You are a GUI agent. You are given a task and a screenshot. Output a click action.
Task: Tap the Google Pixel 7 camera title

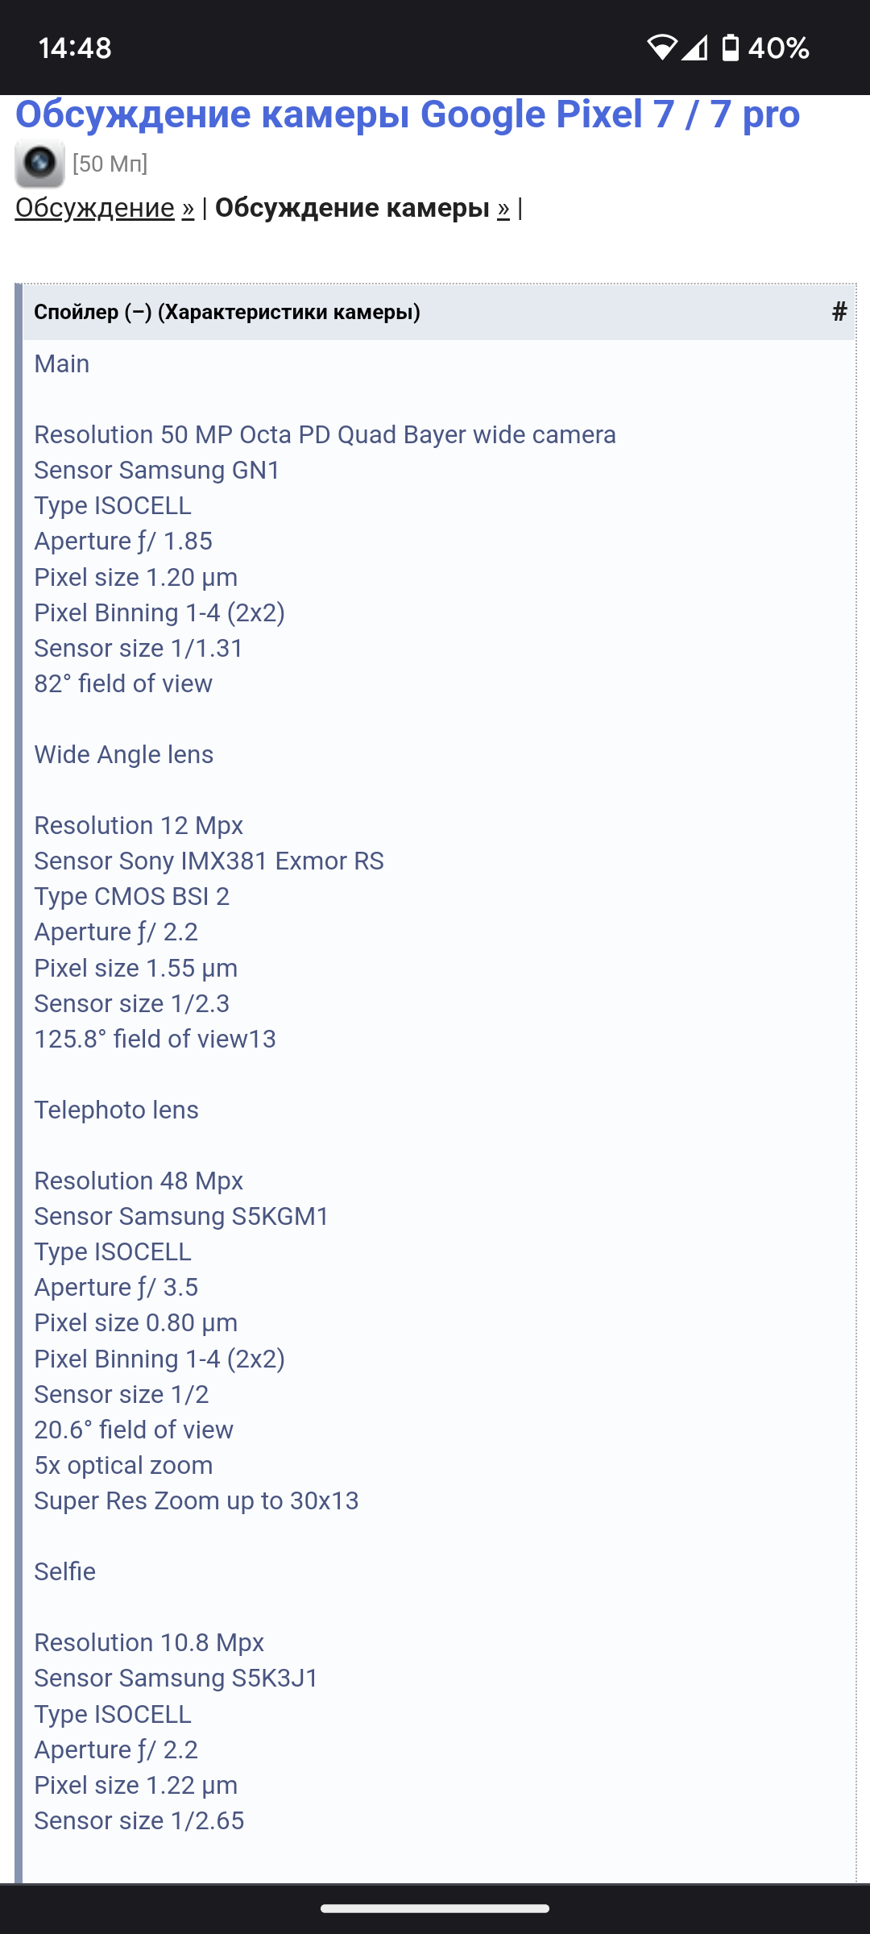click(408, 114)
